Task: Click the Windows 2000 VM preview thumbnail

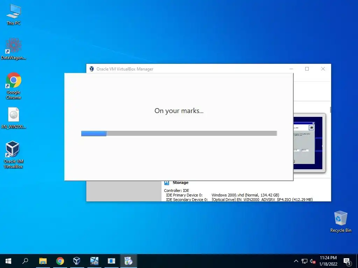Action: coord(309,143)
